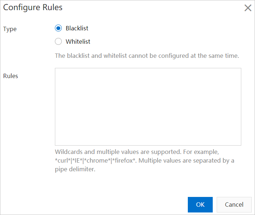
Task: Close the Configure Rules dialog
Action: (x=248, y=8)
